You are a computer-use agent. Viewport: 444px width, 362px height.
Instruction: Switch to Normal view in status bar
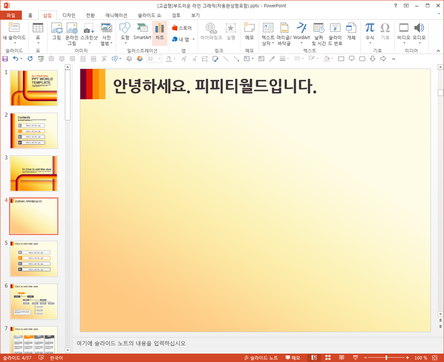pyautogui.click(x=314, y=358)
